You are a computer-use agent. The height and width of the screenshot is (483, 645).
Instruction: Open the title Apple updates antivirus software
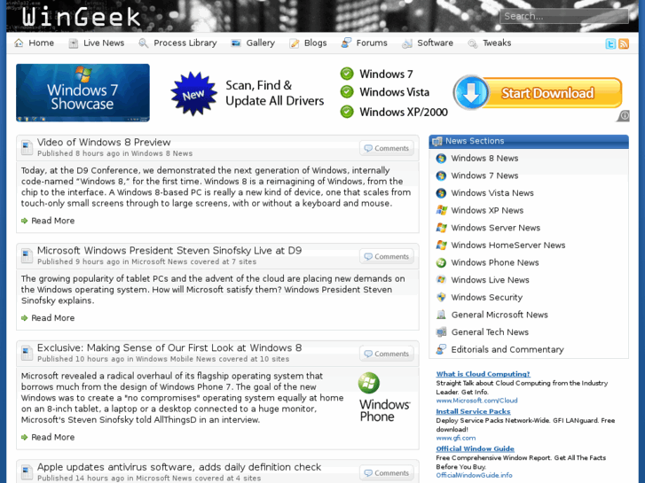(x=179, y=467)
